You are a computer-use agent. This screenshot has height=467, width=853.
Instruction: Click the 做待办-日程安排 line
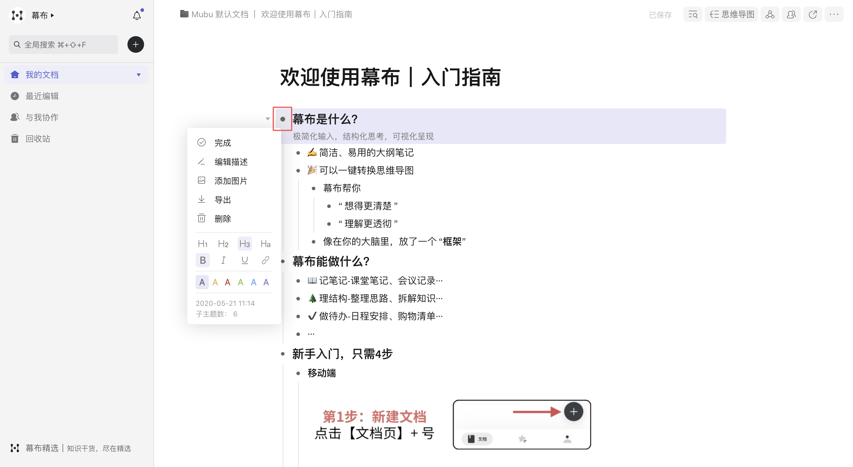(375, 316)
